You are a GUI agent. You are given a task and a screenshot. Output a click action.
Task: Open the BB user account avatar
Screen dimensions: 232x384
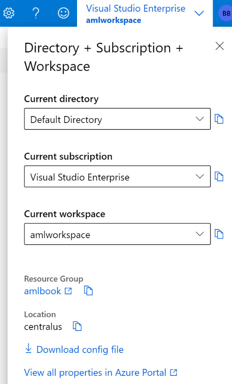225,13
